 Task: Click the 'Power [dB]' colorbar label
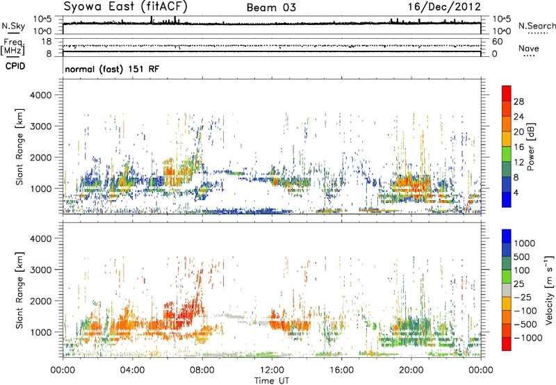(x=530, y=147)
